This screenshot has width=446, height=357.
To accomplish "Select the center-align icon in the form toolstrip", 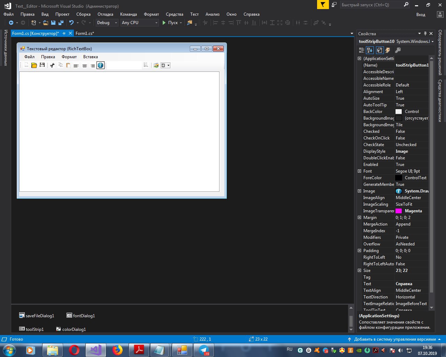I will pos(84,66).
